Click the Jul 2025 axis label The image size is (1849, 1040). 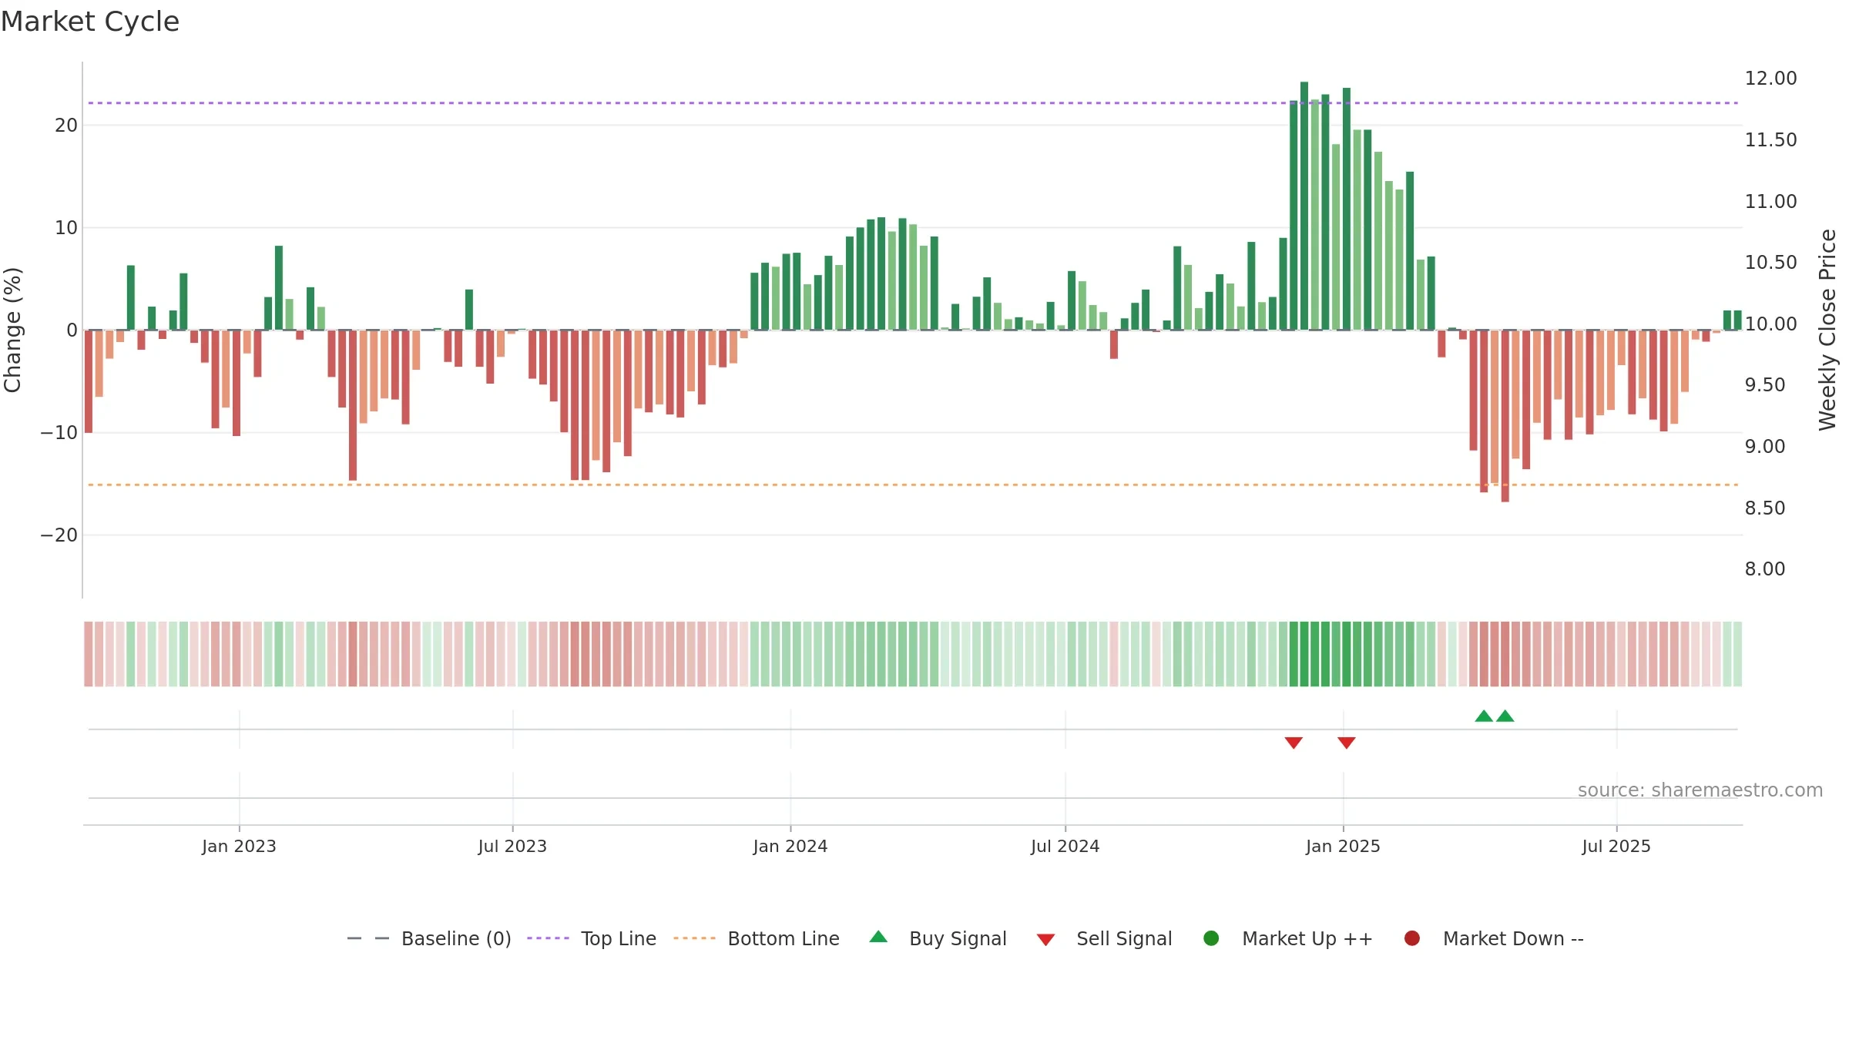(1616, 846)
